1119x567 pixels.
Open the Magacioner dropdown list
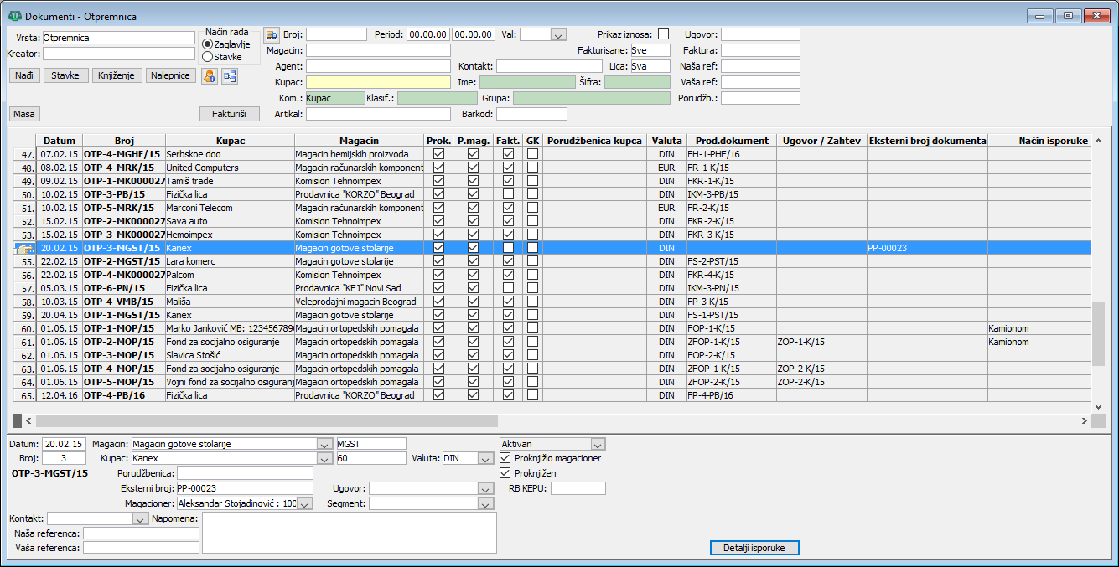(304, 503)
